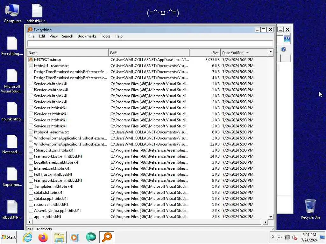Click the Action Center flag tray icon

(280, 237)
